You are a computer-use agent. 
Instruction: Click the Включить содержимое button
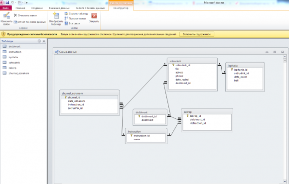[x=197, y=34]
